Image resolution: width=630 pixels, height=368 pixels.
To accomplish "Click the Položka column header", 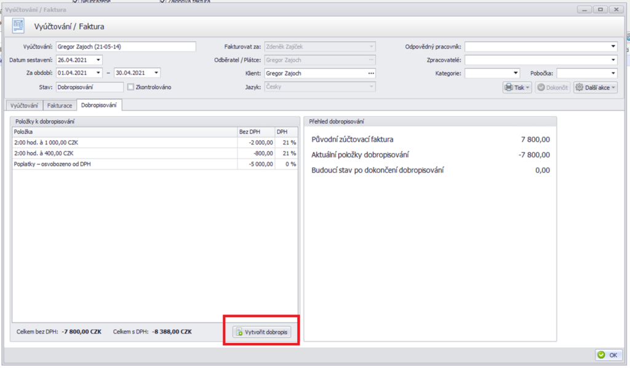I will pos(123,131).
